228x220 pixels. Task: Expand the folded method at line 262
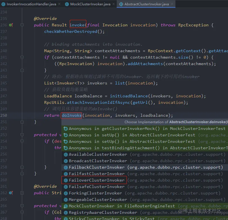(x=22, y=193)
